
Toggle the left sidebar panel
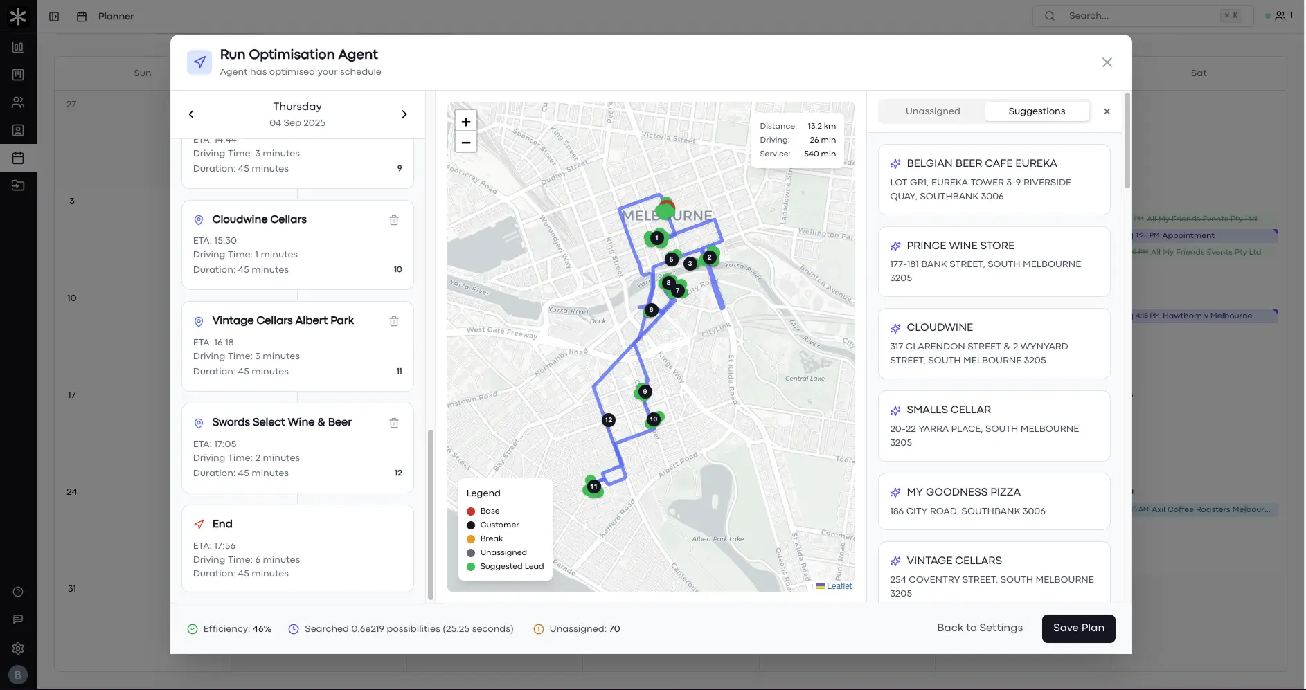tap(54, 16)
